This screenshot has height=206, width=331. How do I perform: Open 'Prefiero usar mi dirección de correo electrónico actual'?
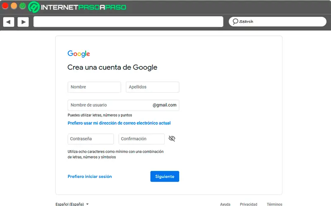click(119, 123)
